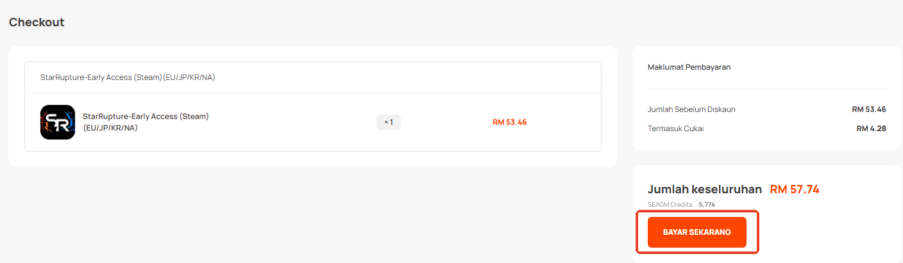Click the orange RM 53.46 item price
The height and width of the screenshot is (263, 903).
pos(509,122)
